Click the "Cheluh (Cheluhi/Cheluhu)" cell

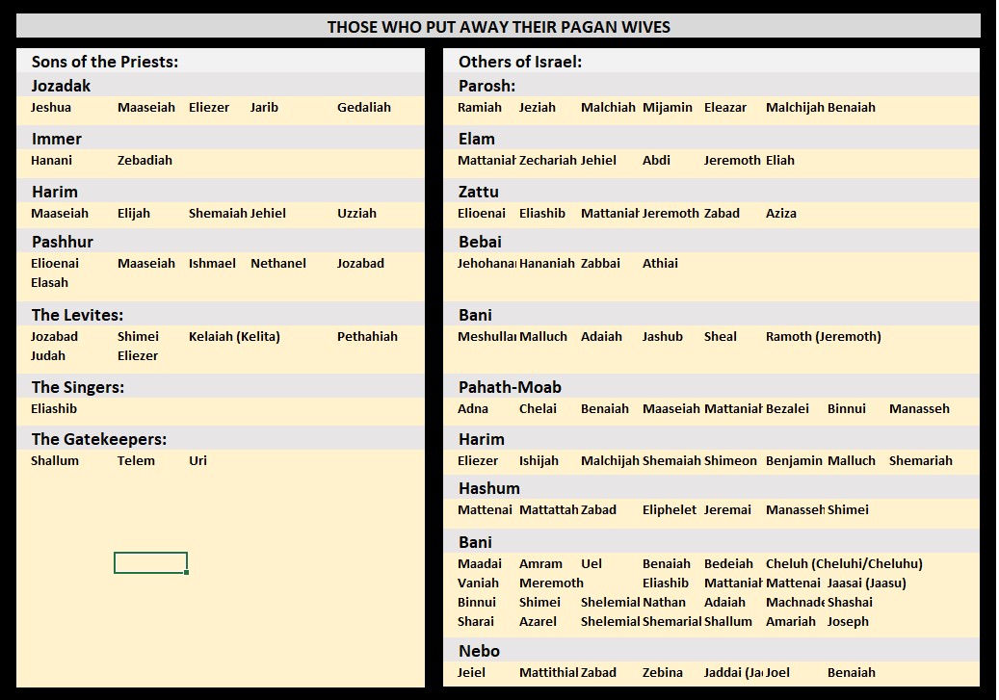coord(844,564)
